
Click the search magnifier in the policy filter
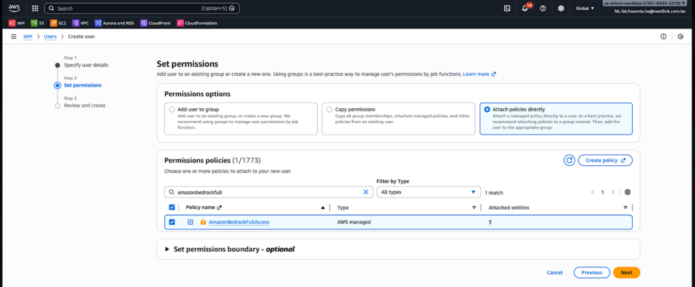pos(172,192)
